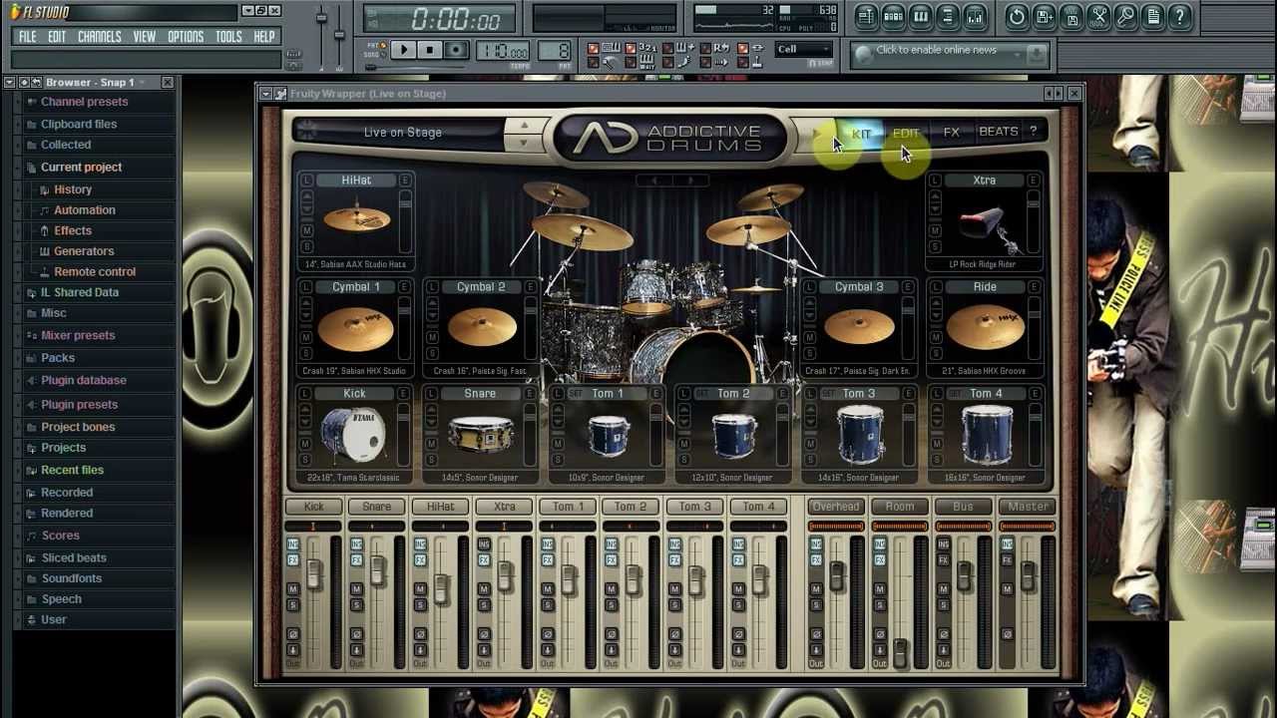Click the Master channel name button
The height and width of the screenshot is (718, 1277).
(1028, 507)
